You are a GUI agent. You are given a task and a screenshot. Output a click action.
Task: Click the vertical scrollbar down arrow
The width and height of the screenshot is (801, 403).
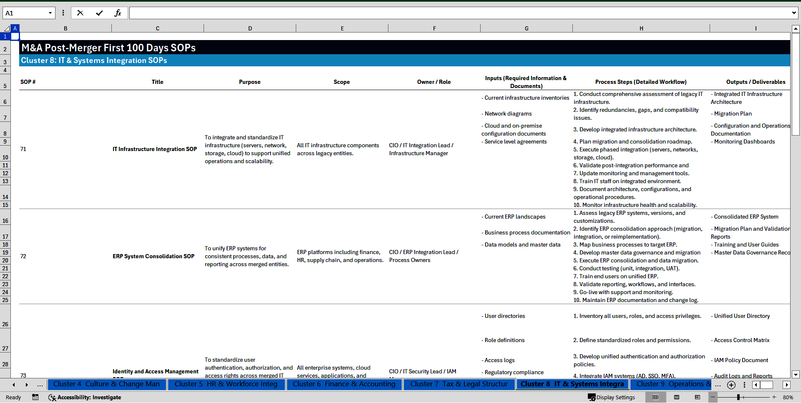pos(796,375)
